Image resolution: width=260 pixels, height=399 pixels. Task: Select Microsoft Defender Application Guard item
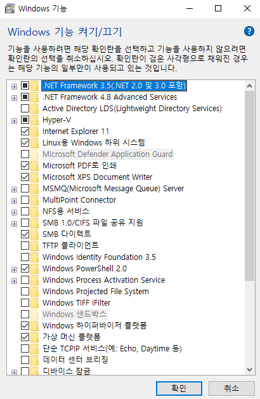(107, 154)
